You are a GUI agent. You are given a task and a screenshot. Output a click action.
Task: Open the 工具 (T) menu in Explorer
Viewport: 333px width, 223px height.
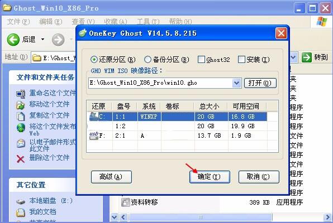[148, 22]
